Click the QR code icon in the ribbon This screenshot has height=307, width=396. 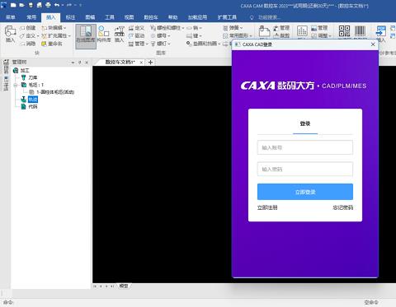[344, 31]
